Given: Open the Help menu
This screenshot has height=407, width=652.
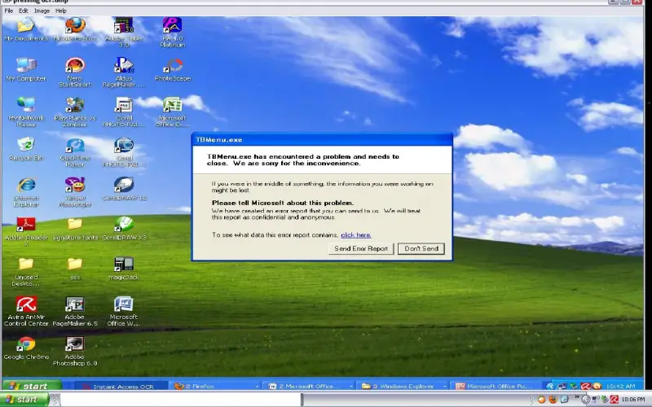Looking at the screenshot, I should pyautogui.click(x=60, y=11).
